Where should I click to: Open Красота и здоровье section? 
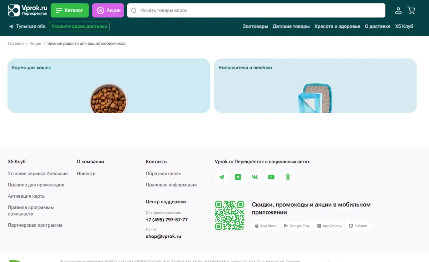coord(337,26)
